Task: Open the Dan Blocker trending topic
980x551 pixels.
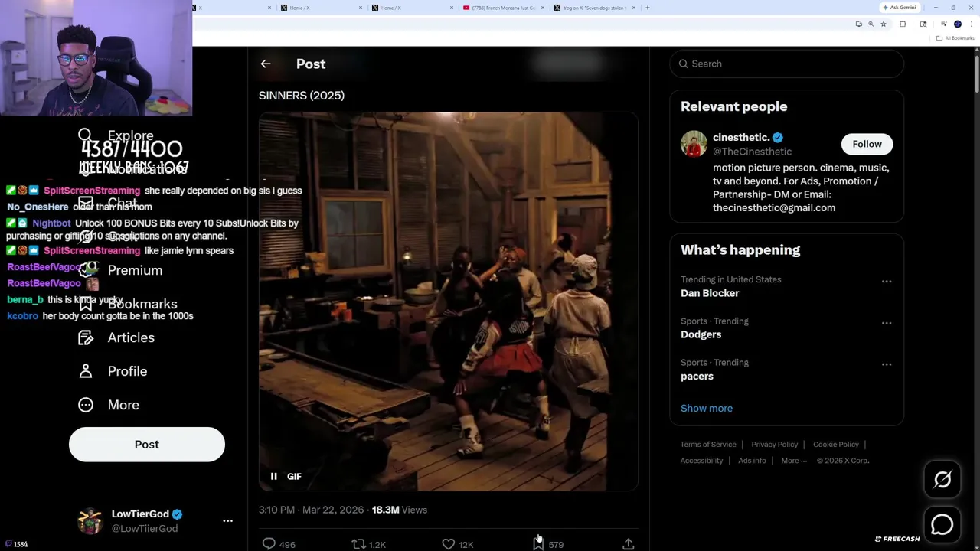Action: pos(710,293)
